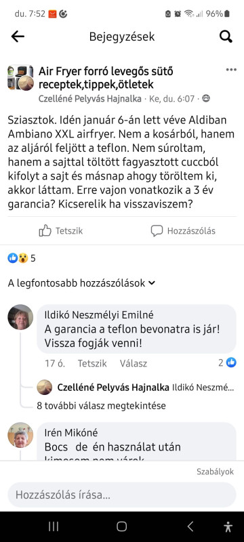Tap the blue like badge on Ildikó's comment
The width and height of the screenshot is (244, 542).
231,362
